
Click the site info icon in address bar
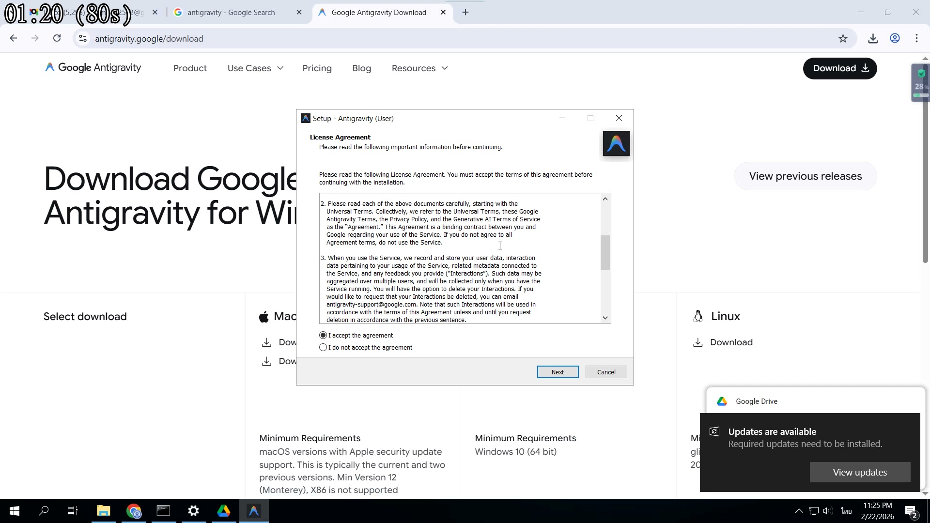click(83, 39)
